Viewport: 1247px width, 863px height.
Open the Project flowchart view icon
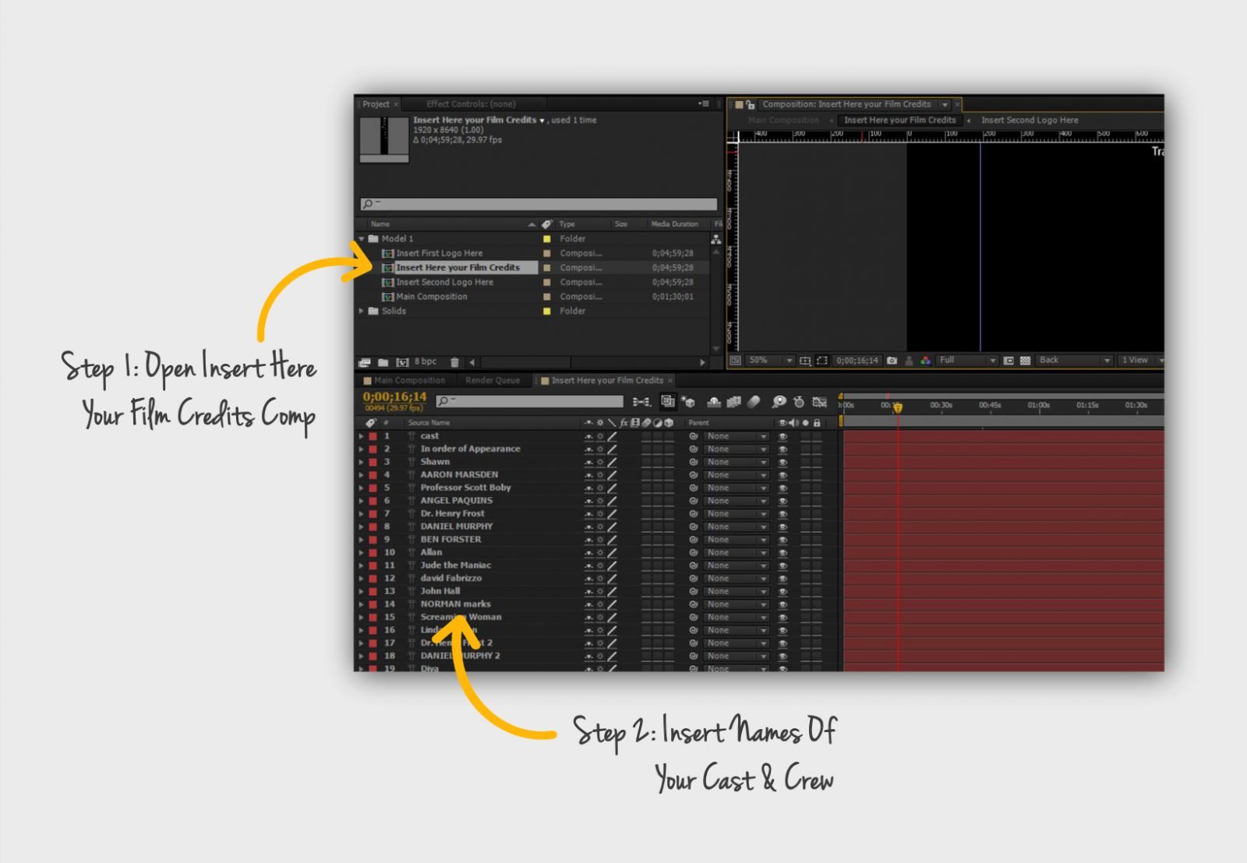(715, 239)
